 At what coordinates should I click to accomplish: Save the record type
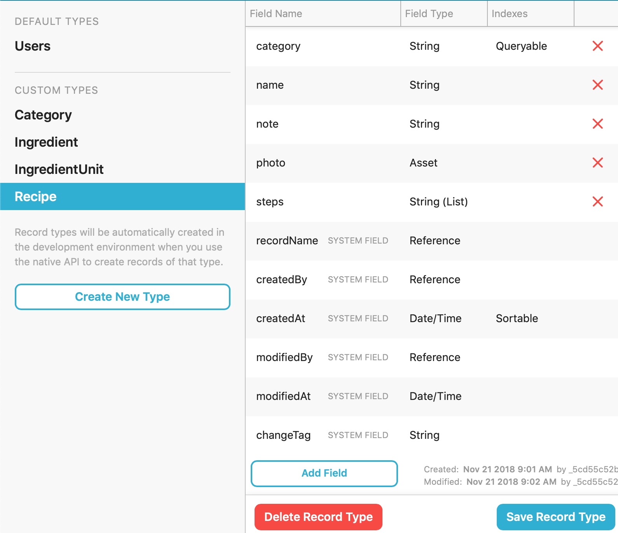(555, 517)
